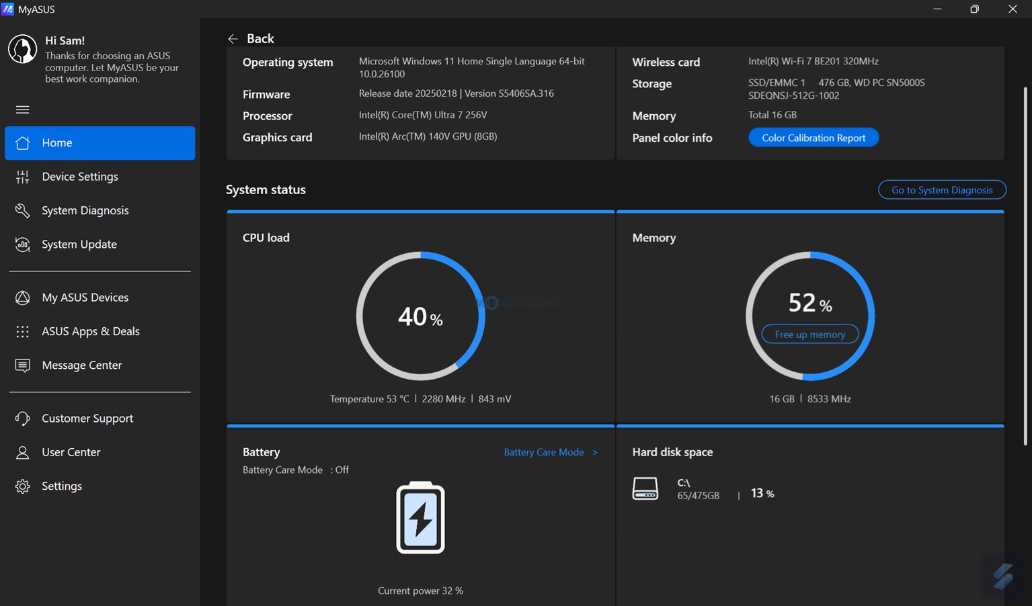The height and width of the screenshot is (606, 1032).
Task: Click the ASUS Apps & Deals grid icon
Action: coord(22,331)
